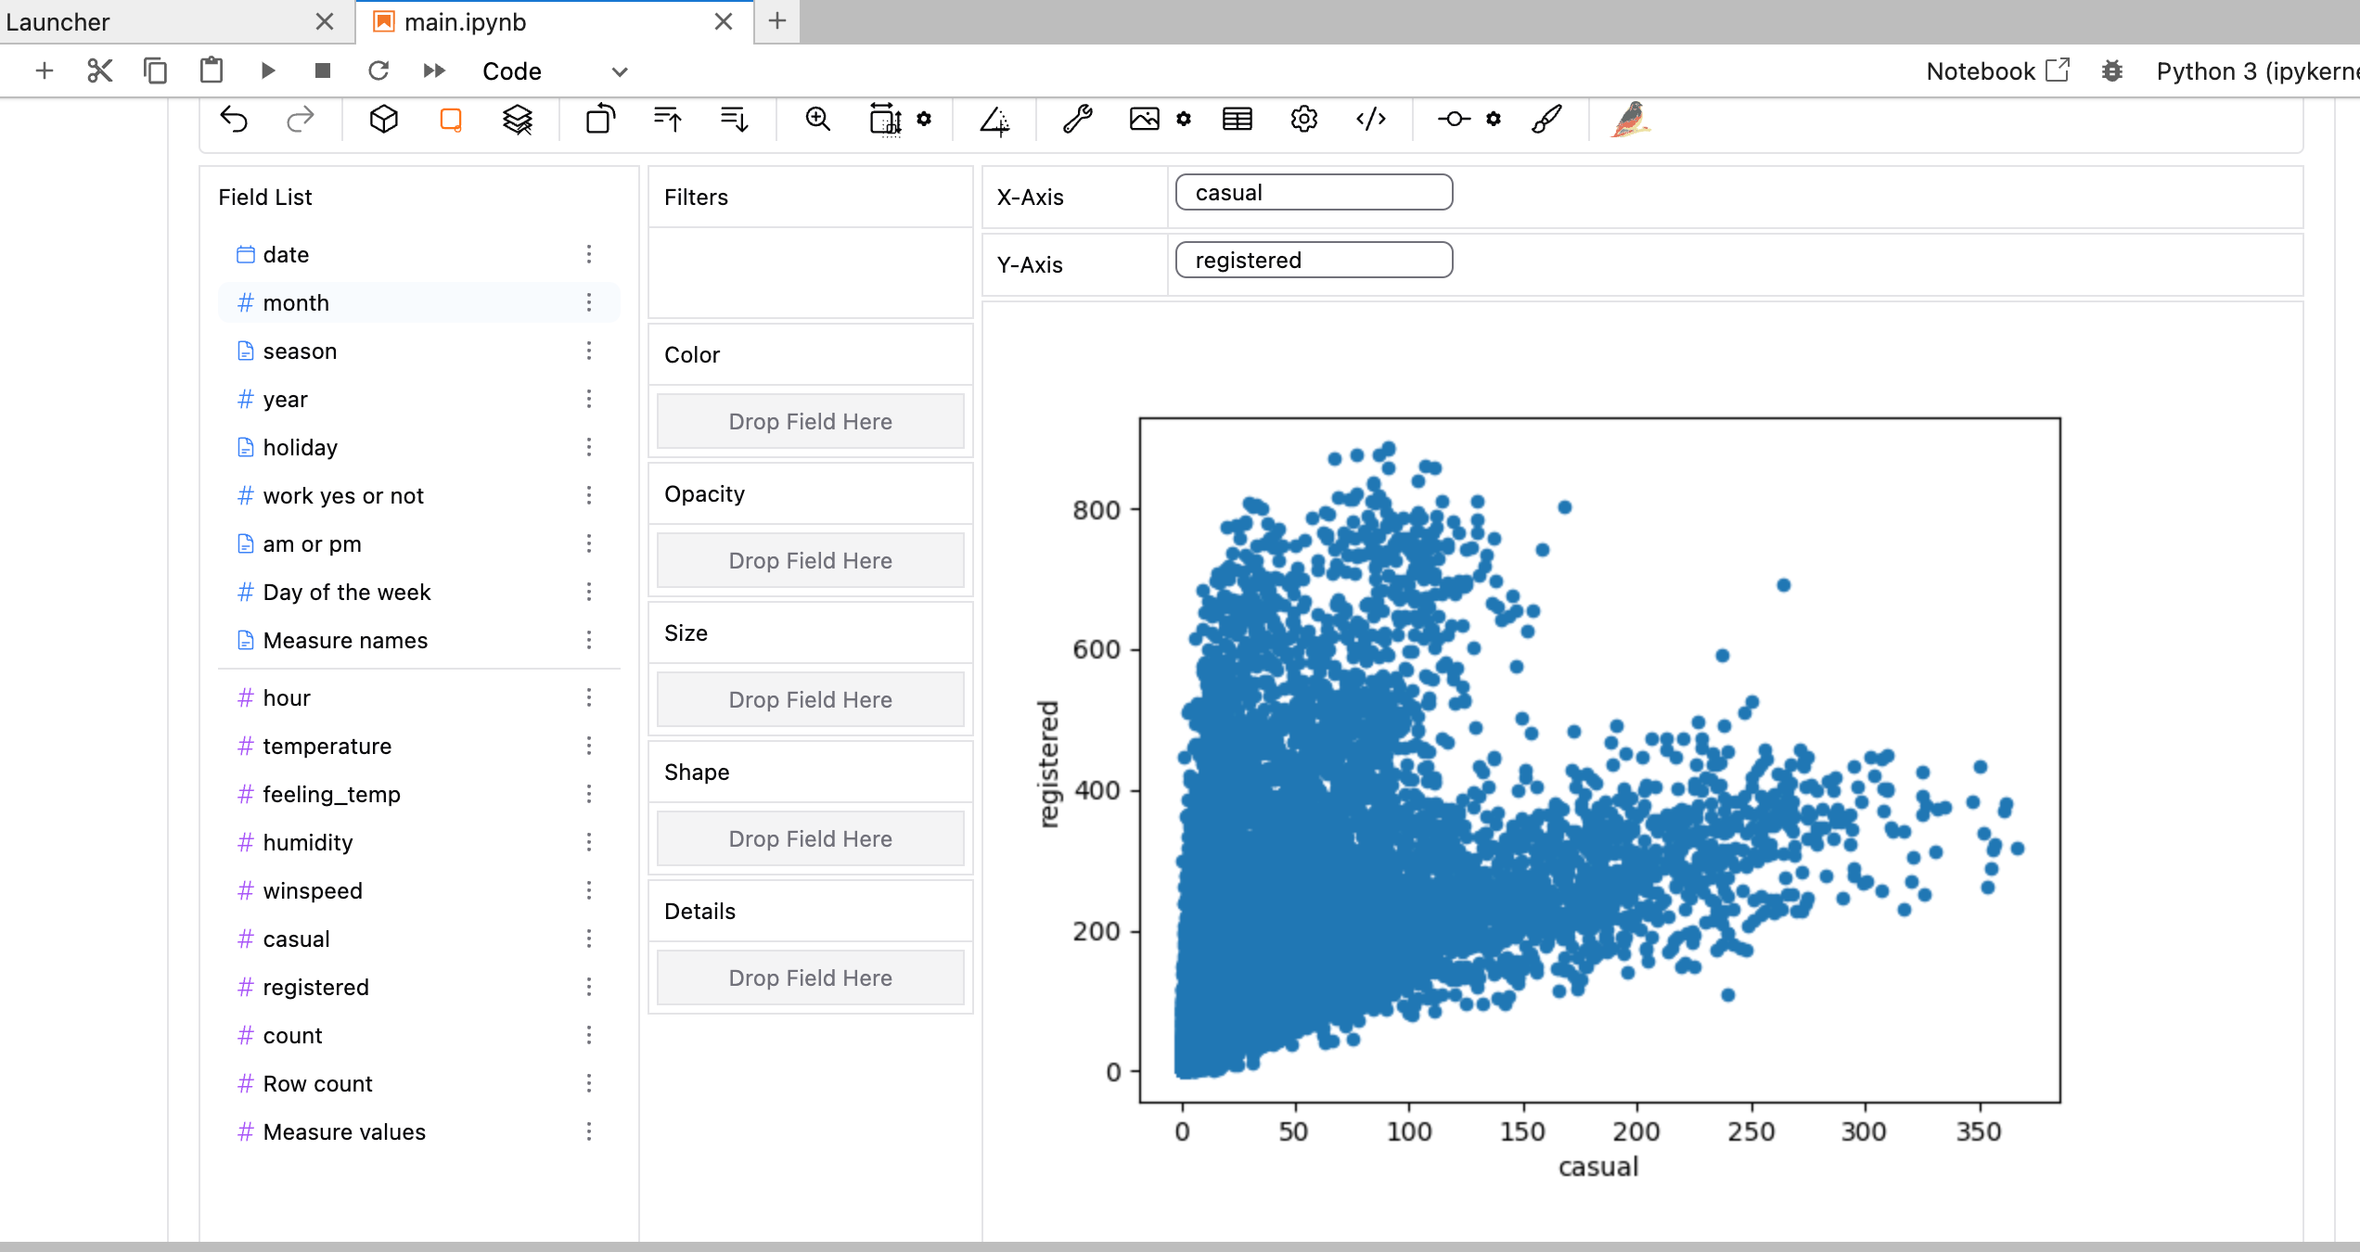2360x1252 pixels.
Task: Click the Kanaries bird logo icon
Action: coord(1631,120)
